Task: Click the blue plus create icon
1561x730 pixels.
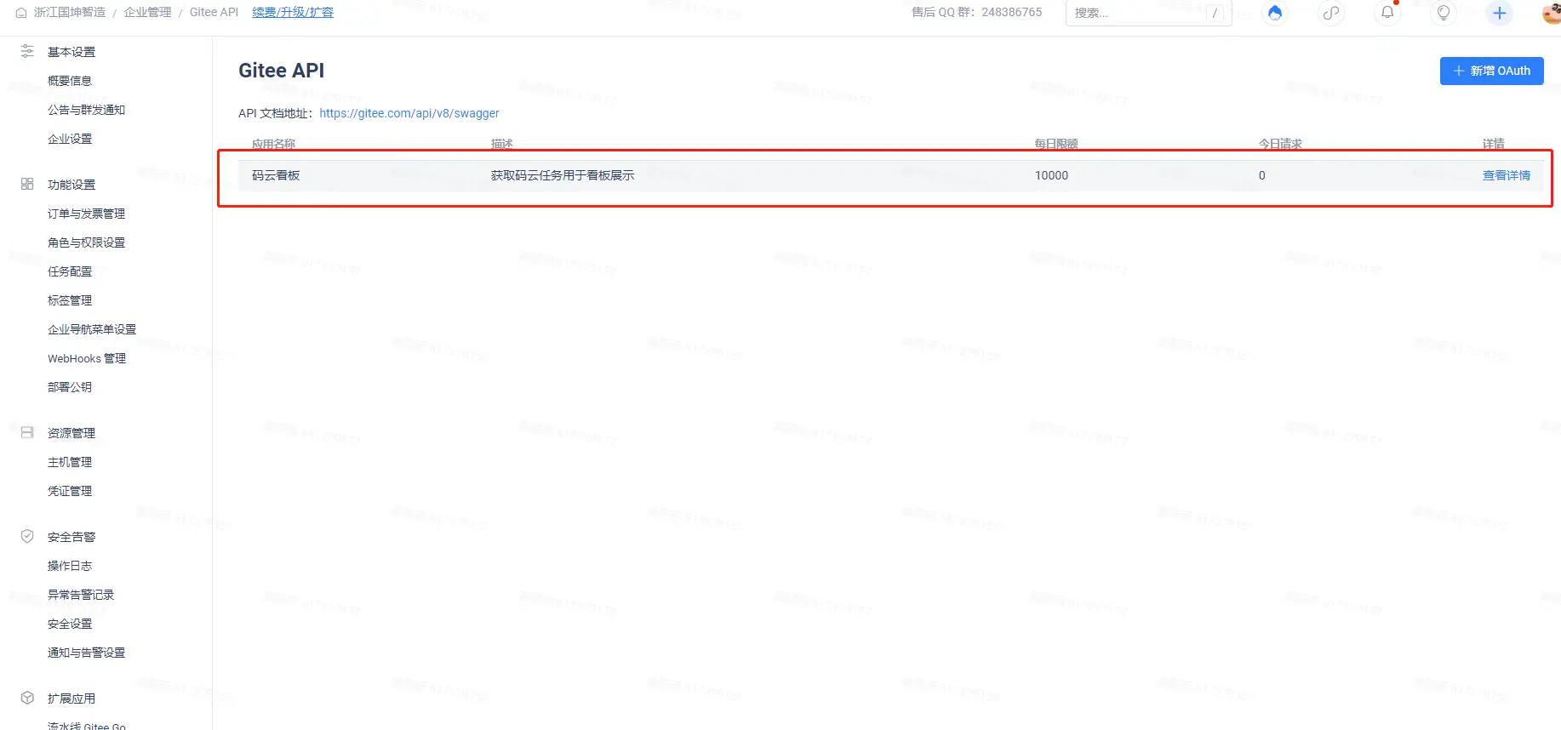Action: 1500,13
